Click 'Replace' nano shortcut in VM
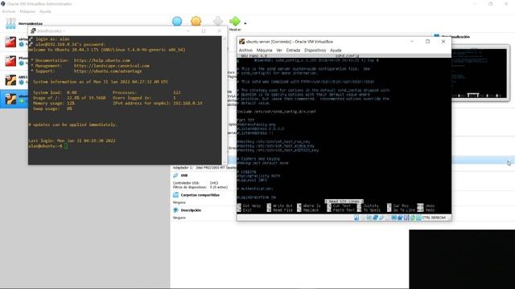Viewport: 515px width, 289px height. (311, 210)
